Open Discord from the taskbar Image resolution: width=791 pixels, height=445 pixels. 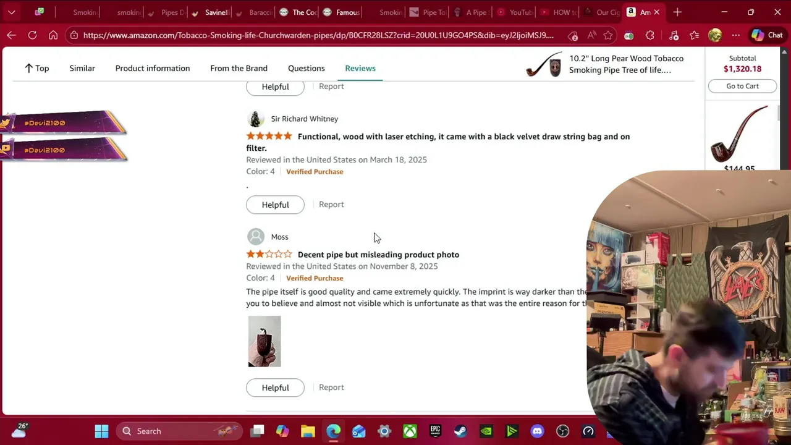click(537, 431)
